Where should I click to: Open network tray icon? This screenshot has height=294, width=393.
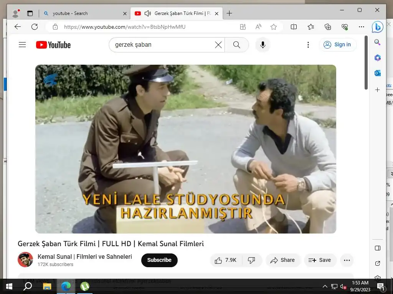point(334,286)
